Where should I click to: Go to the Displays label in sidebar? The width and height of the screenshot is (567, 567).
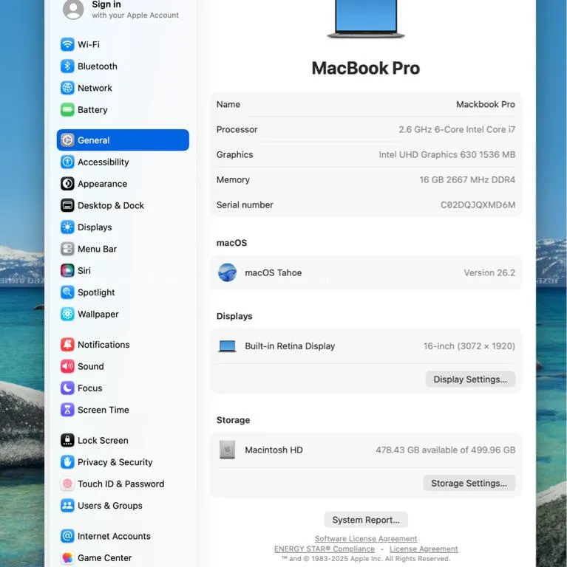95,227
